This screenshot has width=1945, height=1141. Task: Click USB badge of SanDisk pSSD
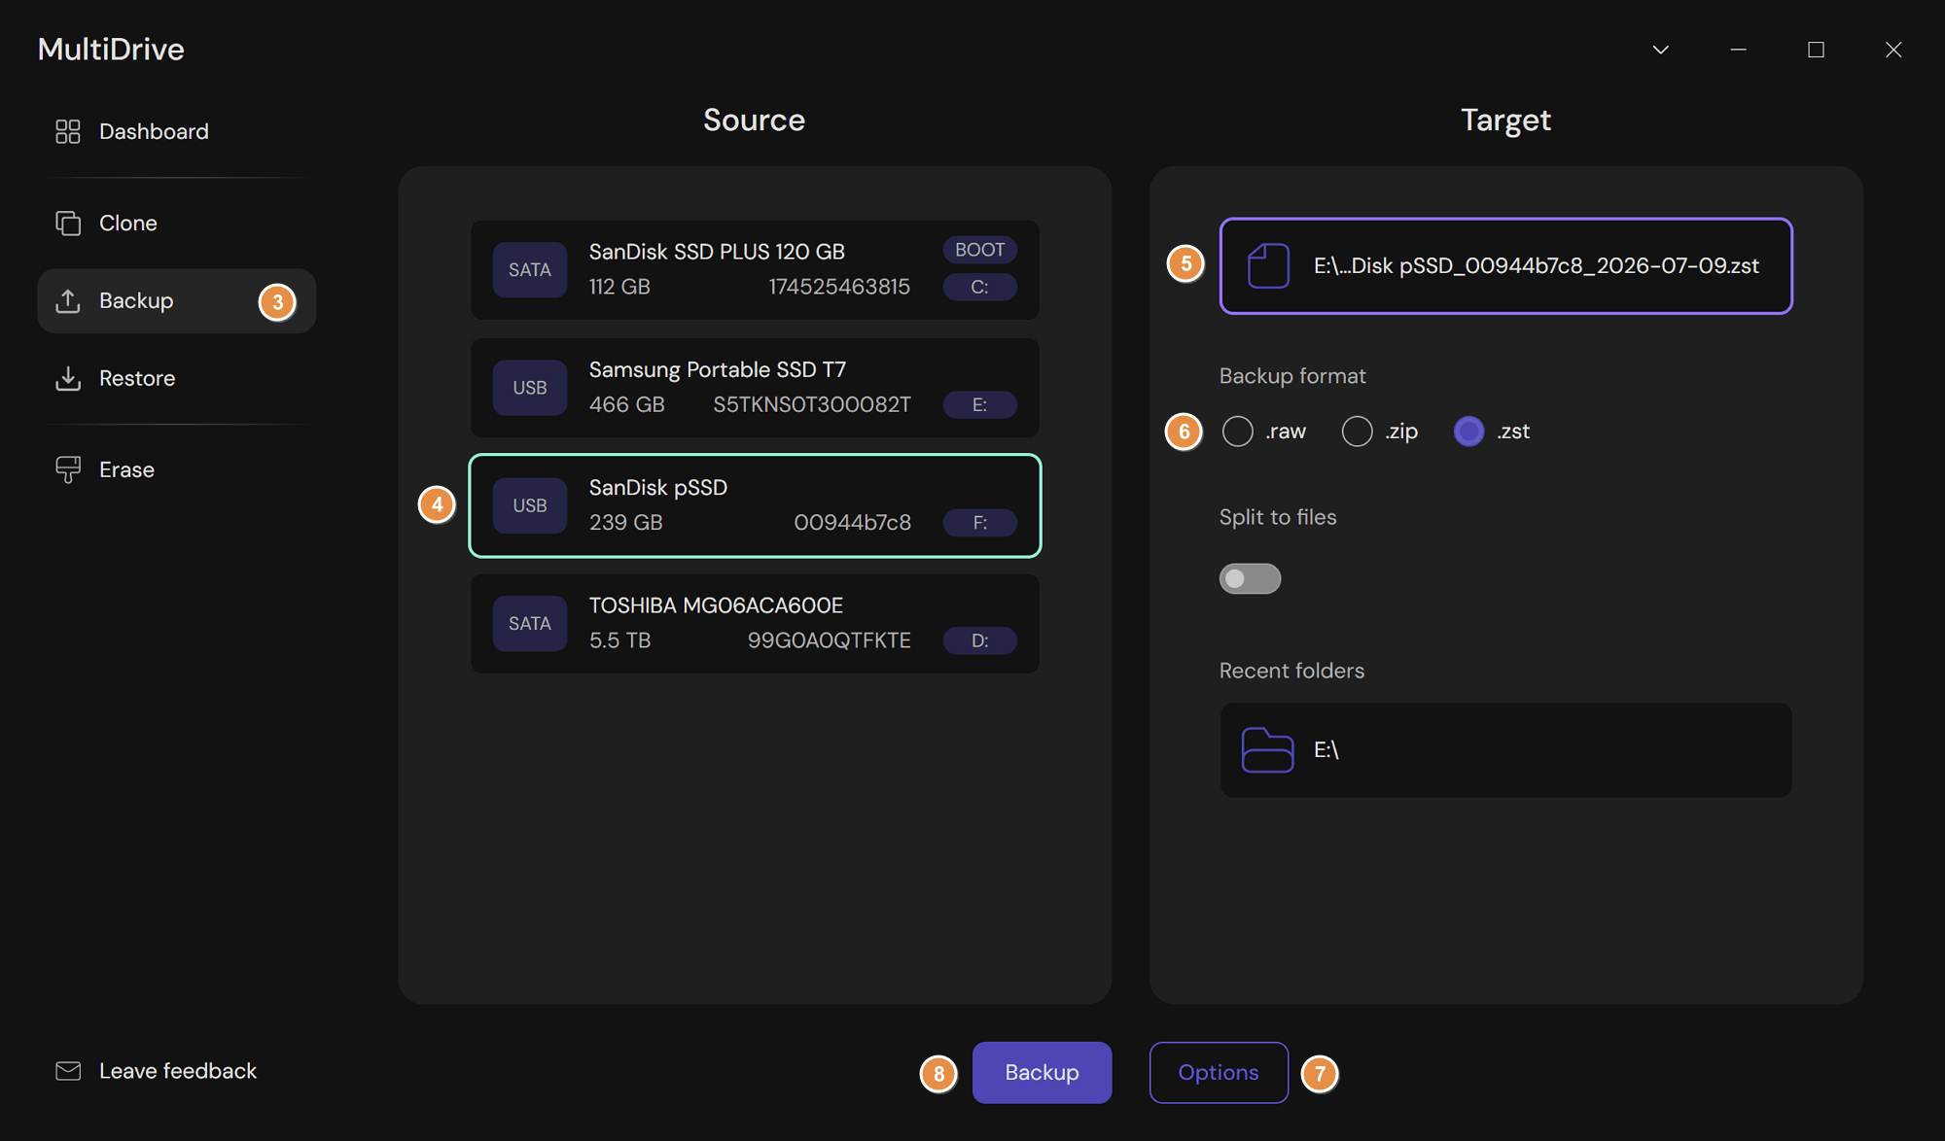[530, 505]
